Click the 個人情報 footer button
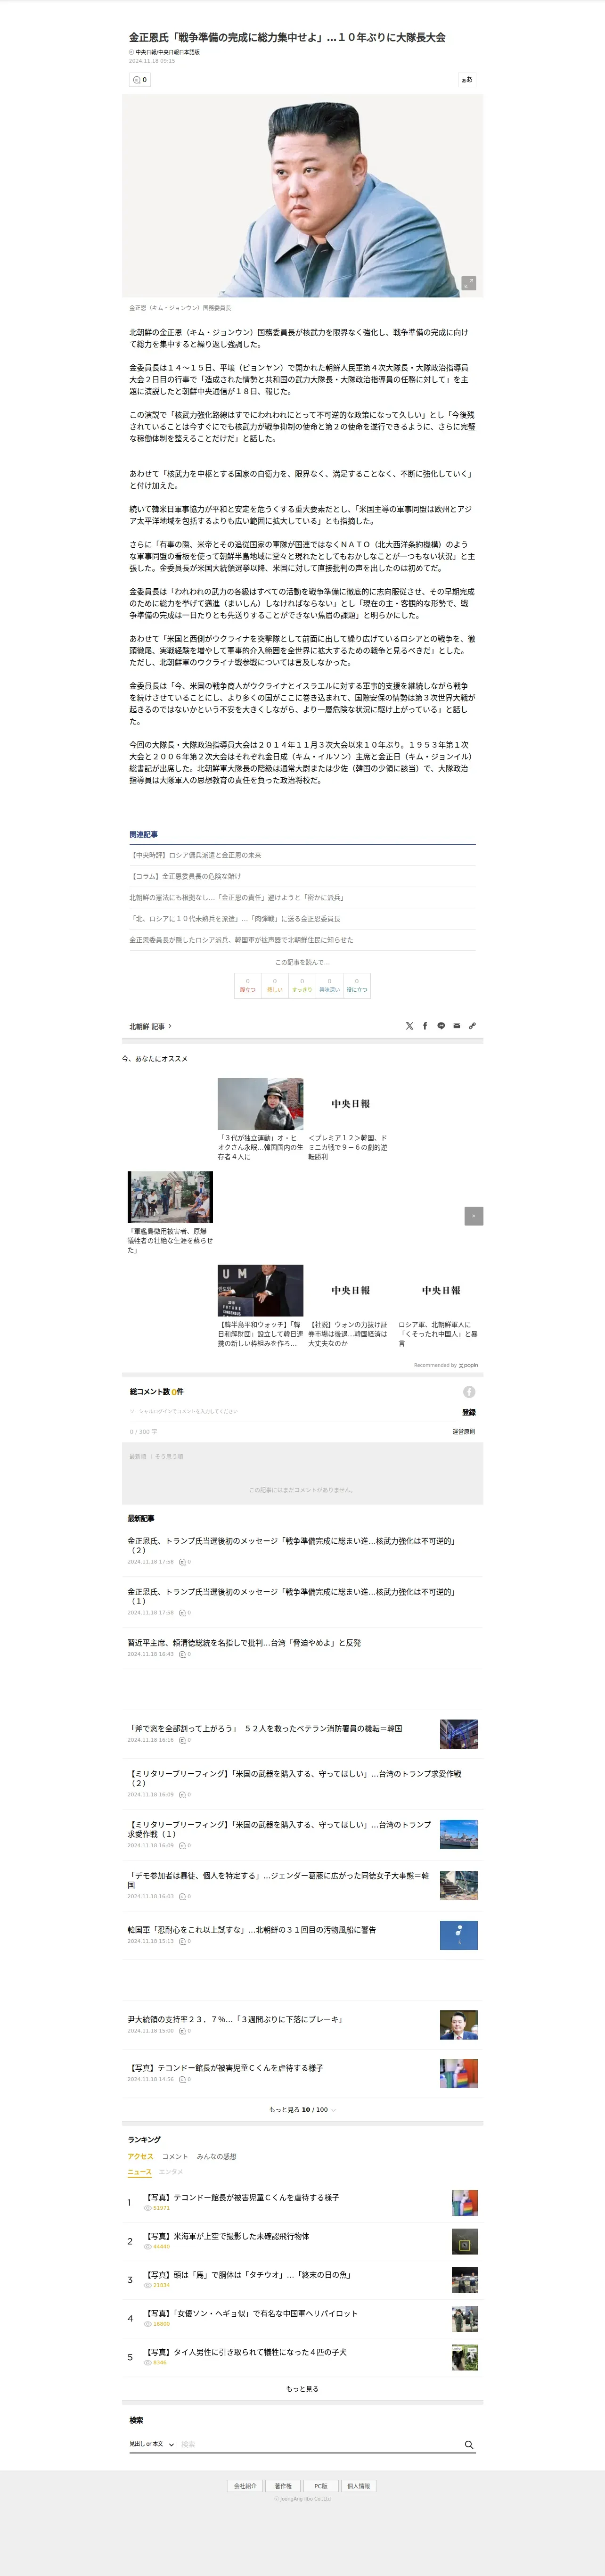Image resolution: width=605 pixels, height=2576 pixels. (358, 2485)
